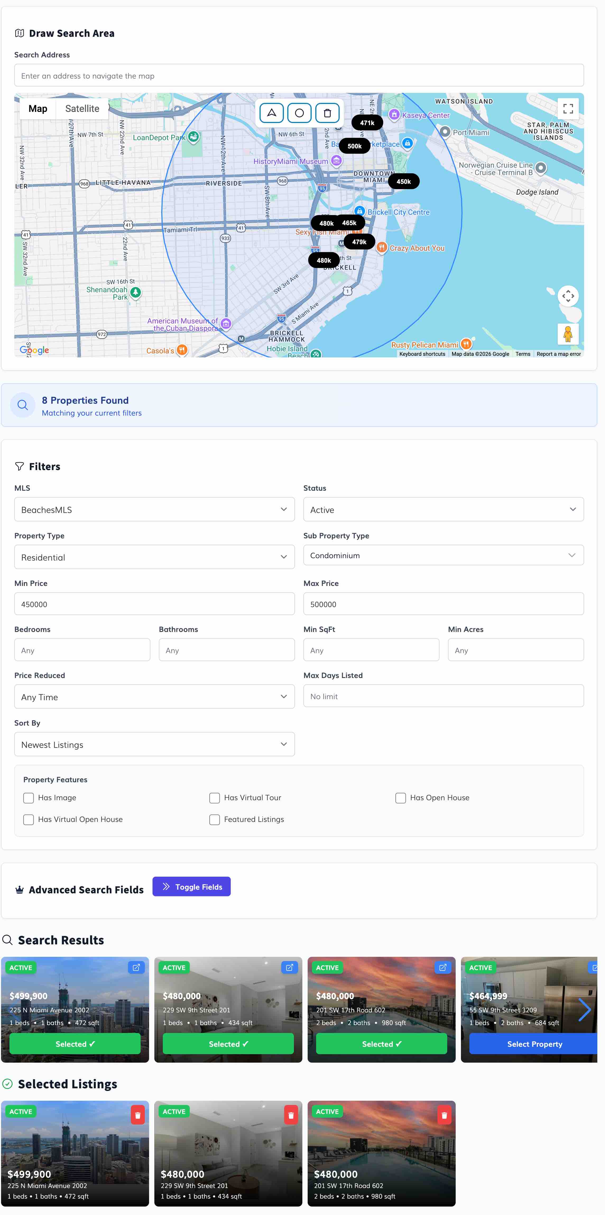Image resolution: width=605 pixels, height=1215 pixels.
Task: Open the map camera controls icon
Action: (x=568, y=296)
